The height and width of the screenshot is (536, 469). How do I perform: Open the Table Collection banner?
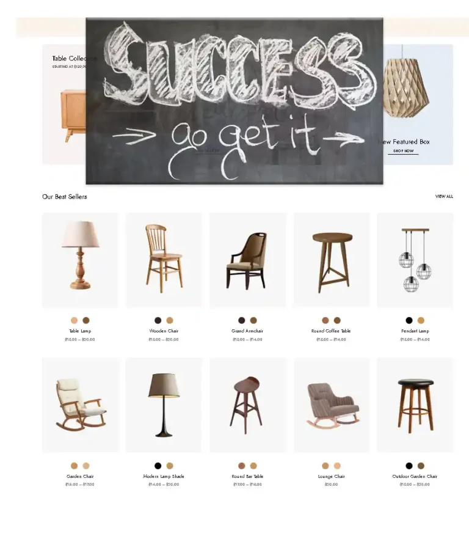(x=64, y=105)
